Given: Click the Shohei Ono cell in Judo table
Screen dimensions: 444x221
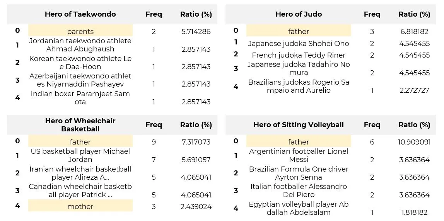Looking at the screenshot, I should (299, 44).
